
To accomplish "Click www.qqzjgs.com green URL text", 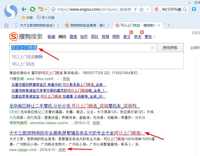I will (23, 150).
